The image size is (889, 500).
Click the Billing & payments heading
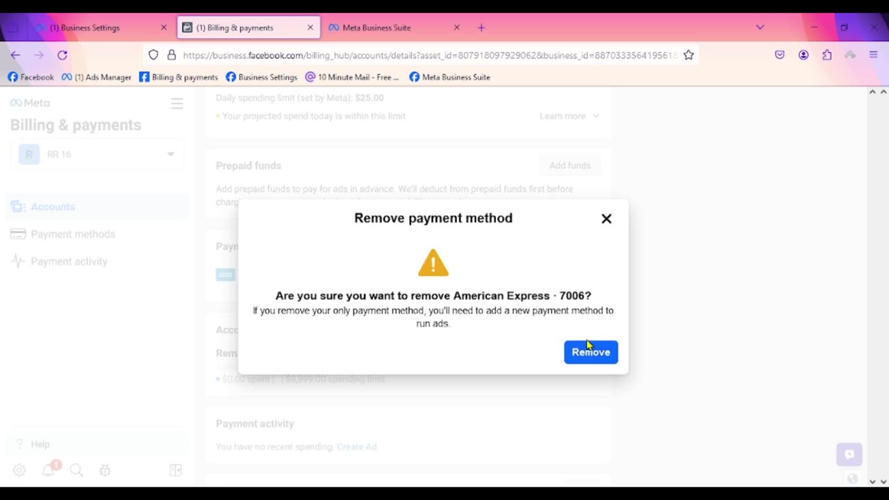76,125
